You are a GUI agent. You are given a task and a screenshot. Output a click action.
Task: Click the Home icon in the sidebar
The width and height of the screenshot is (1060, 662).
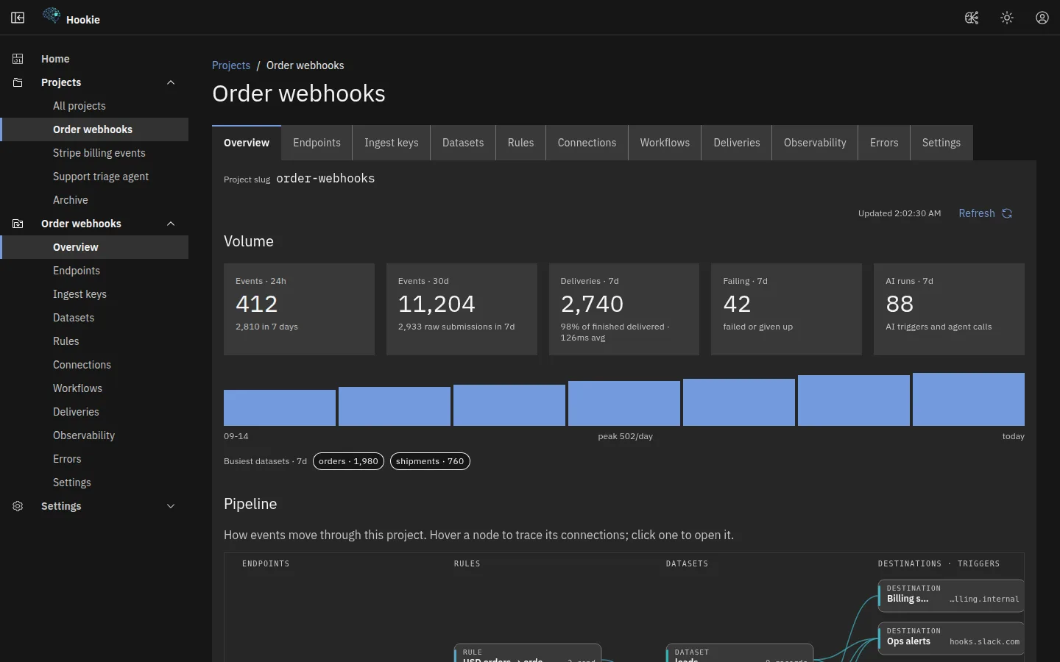(18, 59)
